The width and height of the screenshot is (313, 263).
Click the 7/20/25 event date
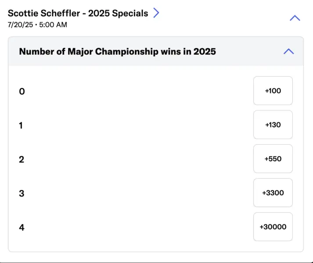[x=20, y=25]
